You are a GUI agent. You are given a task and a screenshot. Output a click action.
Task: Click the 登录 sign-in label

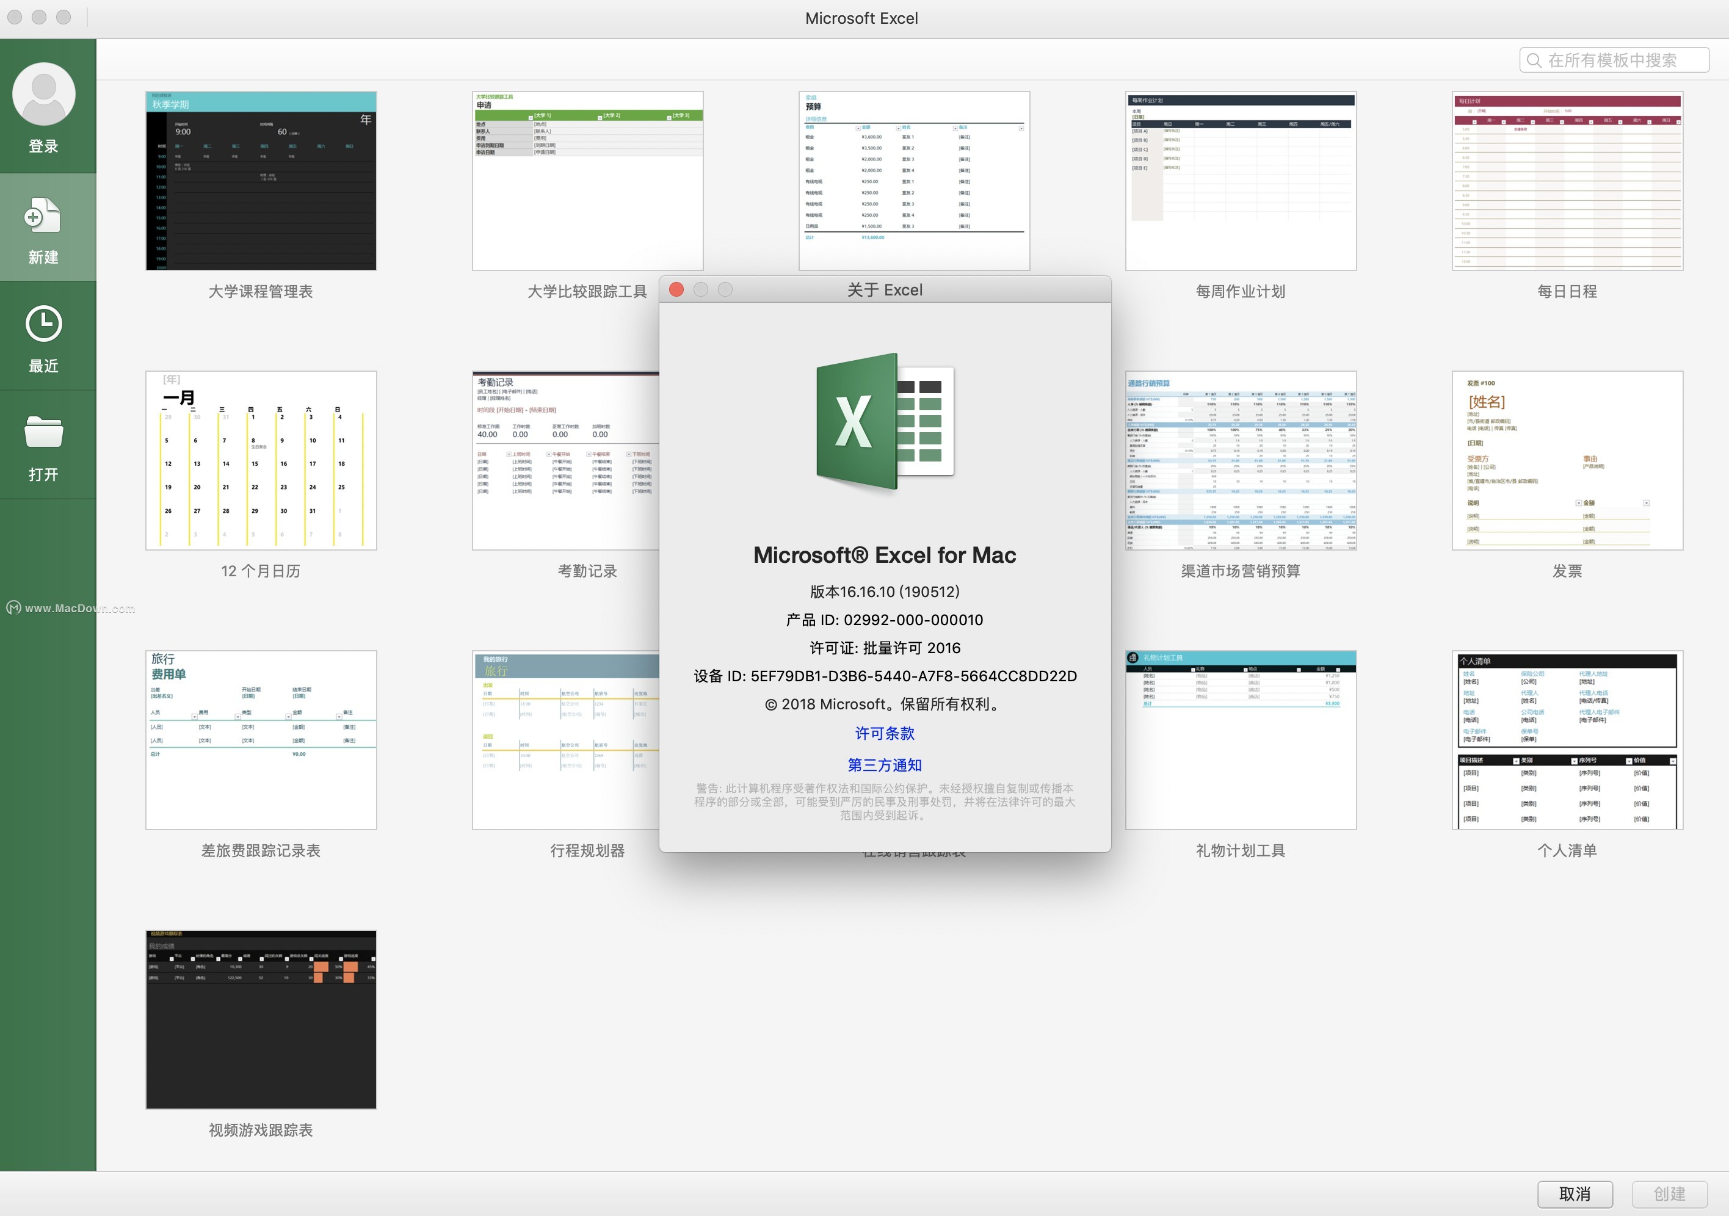pos(44,146)
